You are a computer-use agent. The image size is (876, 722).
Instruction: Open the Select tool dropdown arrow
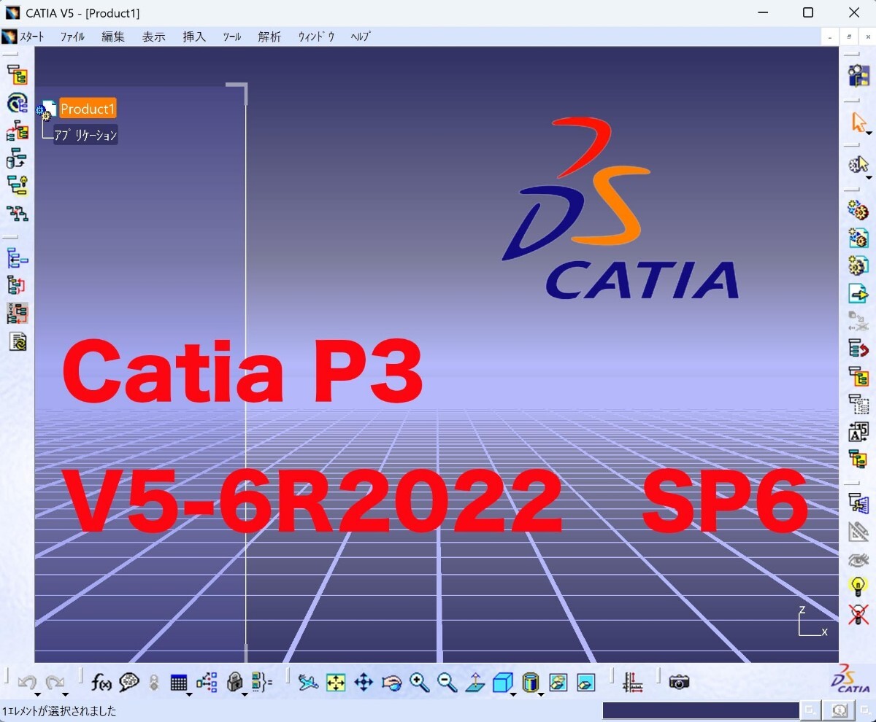coord(869,133)
